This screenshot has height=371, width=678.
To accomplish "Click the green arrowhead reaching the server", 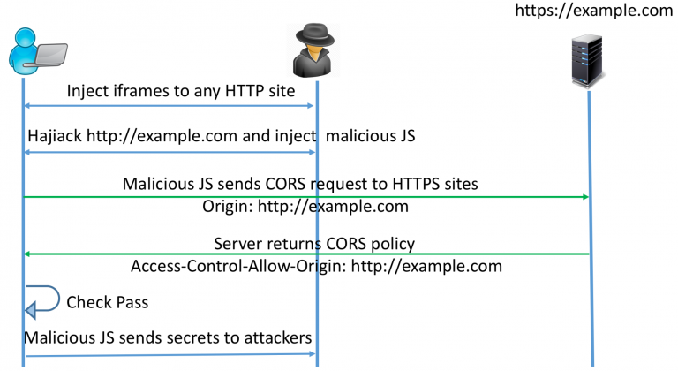I will [585, 197].
